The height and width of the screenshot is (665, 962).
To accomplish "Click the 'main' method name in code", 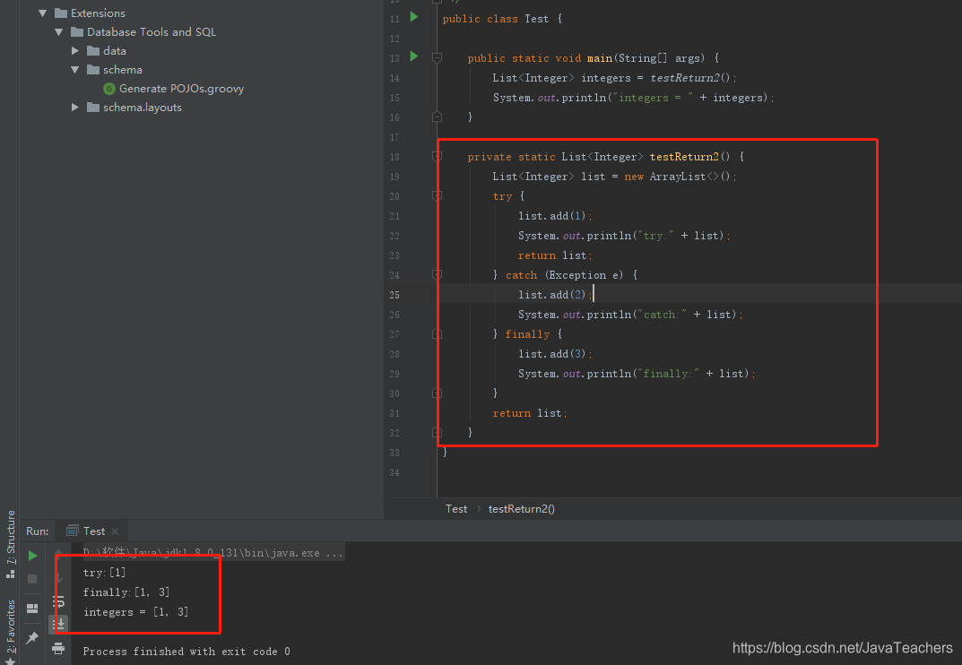I will pos(600,58).
